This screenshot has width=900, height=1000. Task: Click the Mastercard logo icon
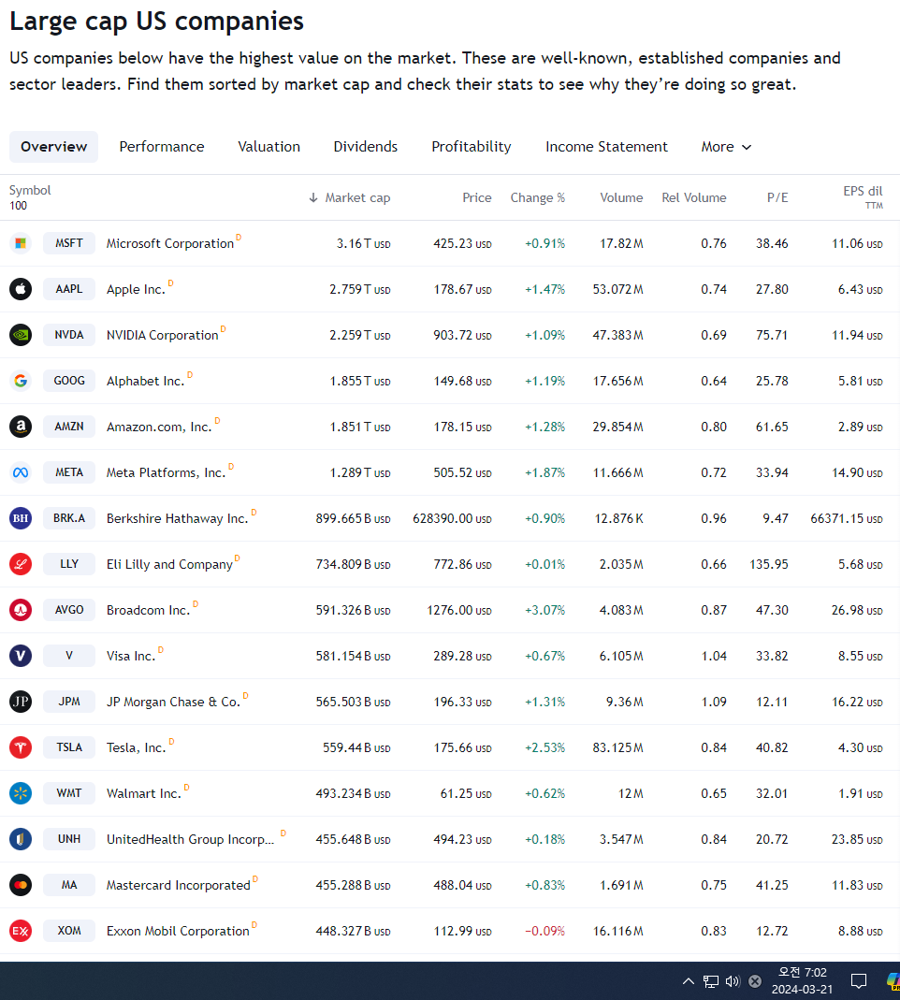(21, 885)
